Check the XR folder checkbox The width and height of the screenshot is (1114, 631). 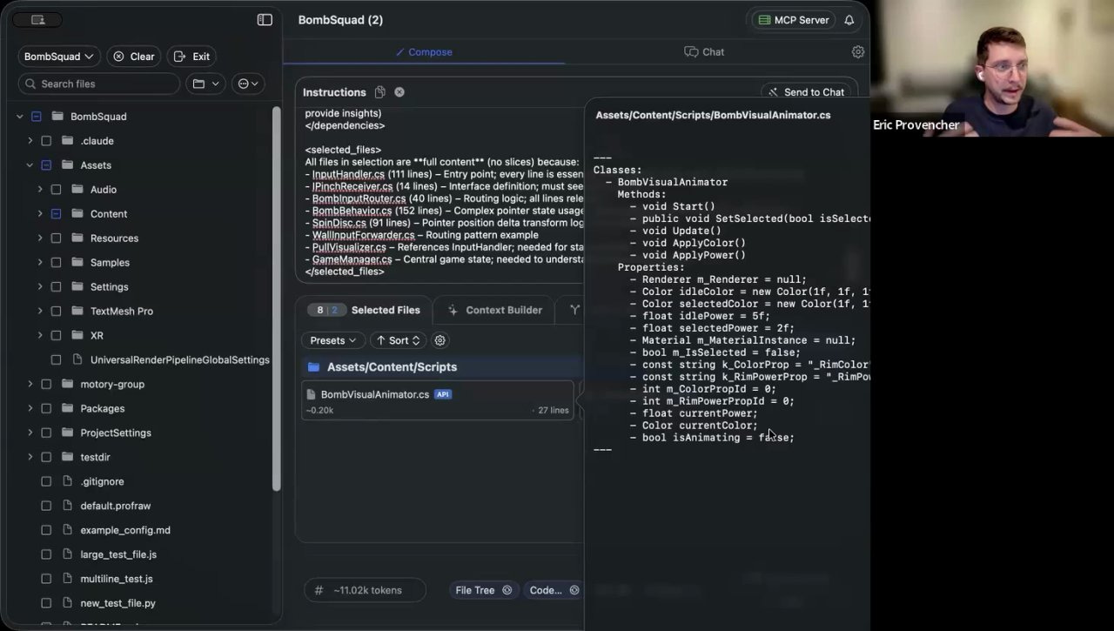[x=56, y=336]
